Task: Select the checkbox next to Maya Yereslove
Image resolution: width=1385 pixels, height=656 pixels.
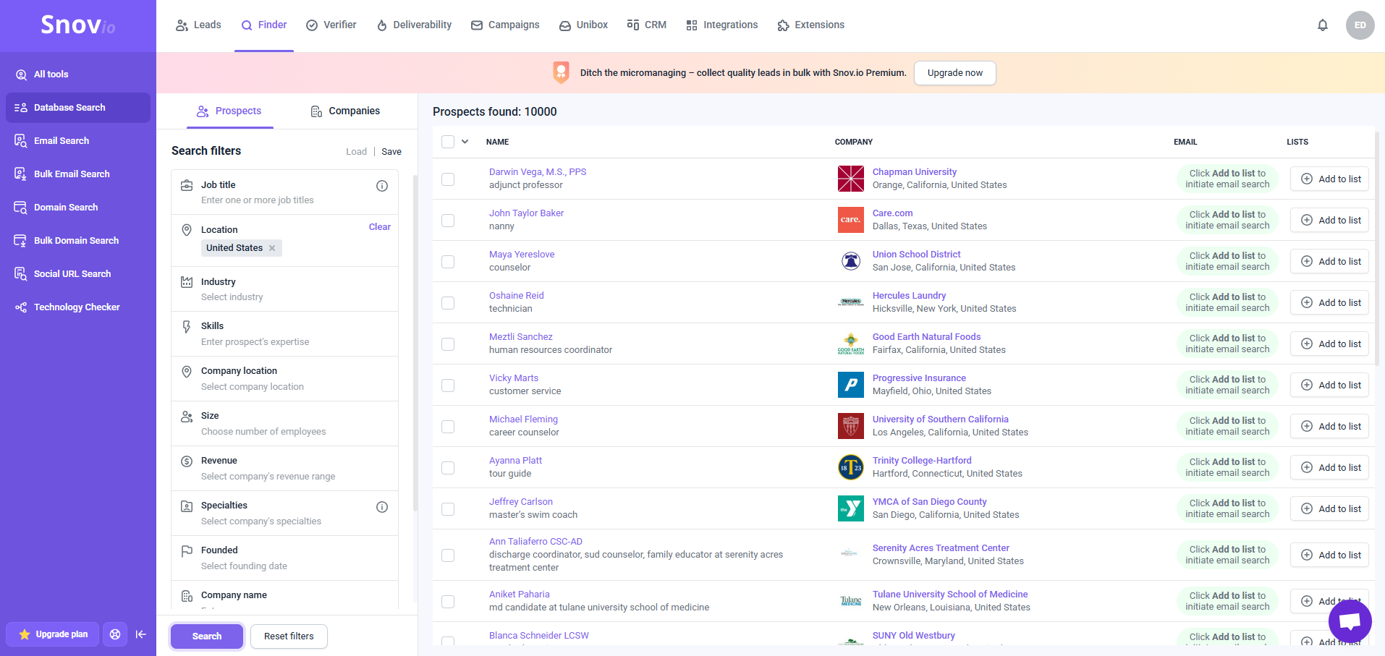Action: pyautogui.click(x=448, y=261)
